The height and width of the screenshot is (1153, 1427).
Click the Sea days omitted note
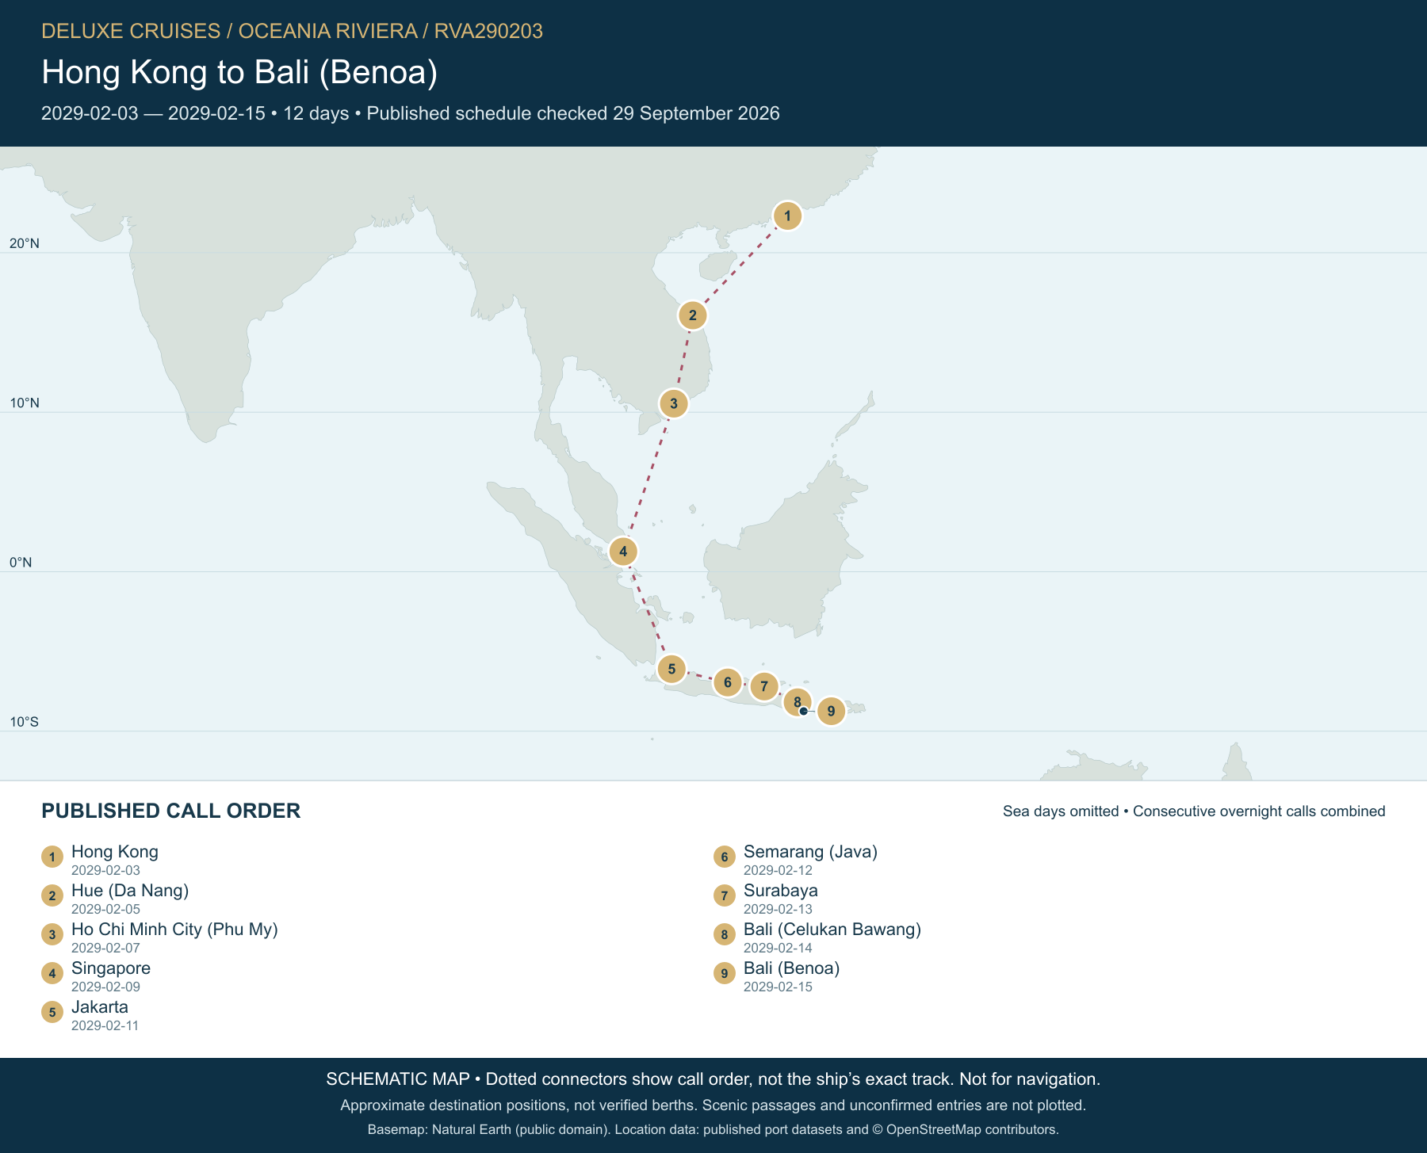coord(1194,811)
